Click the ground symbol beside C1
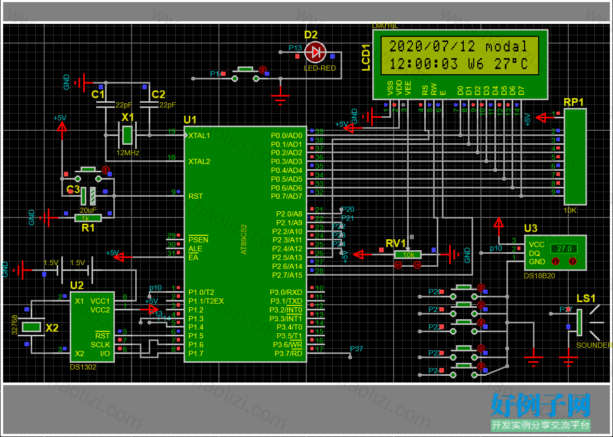This screenshot has width=613, height=437. pos(83,83)
